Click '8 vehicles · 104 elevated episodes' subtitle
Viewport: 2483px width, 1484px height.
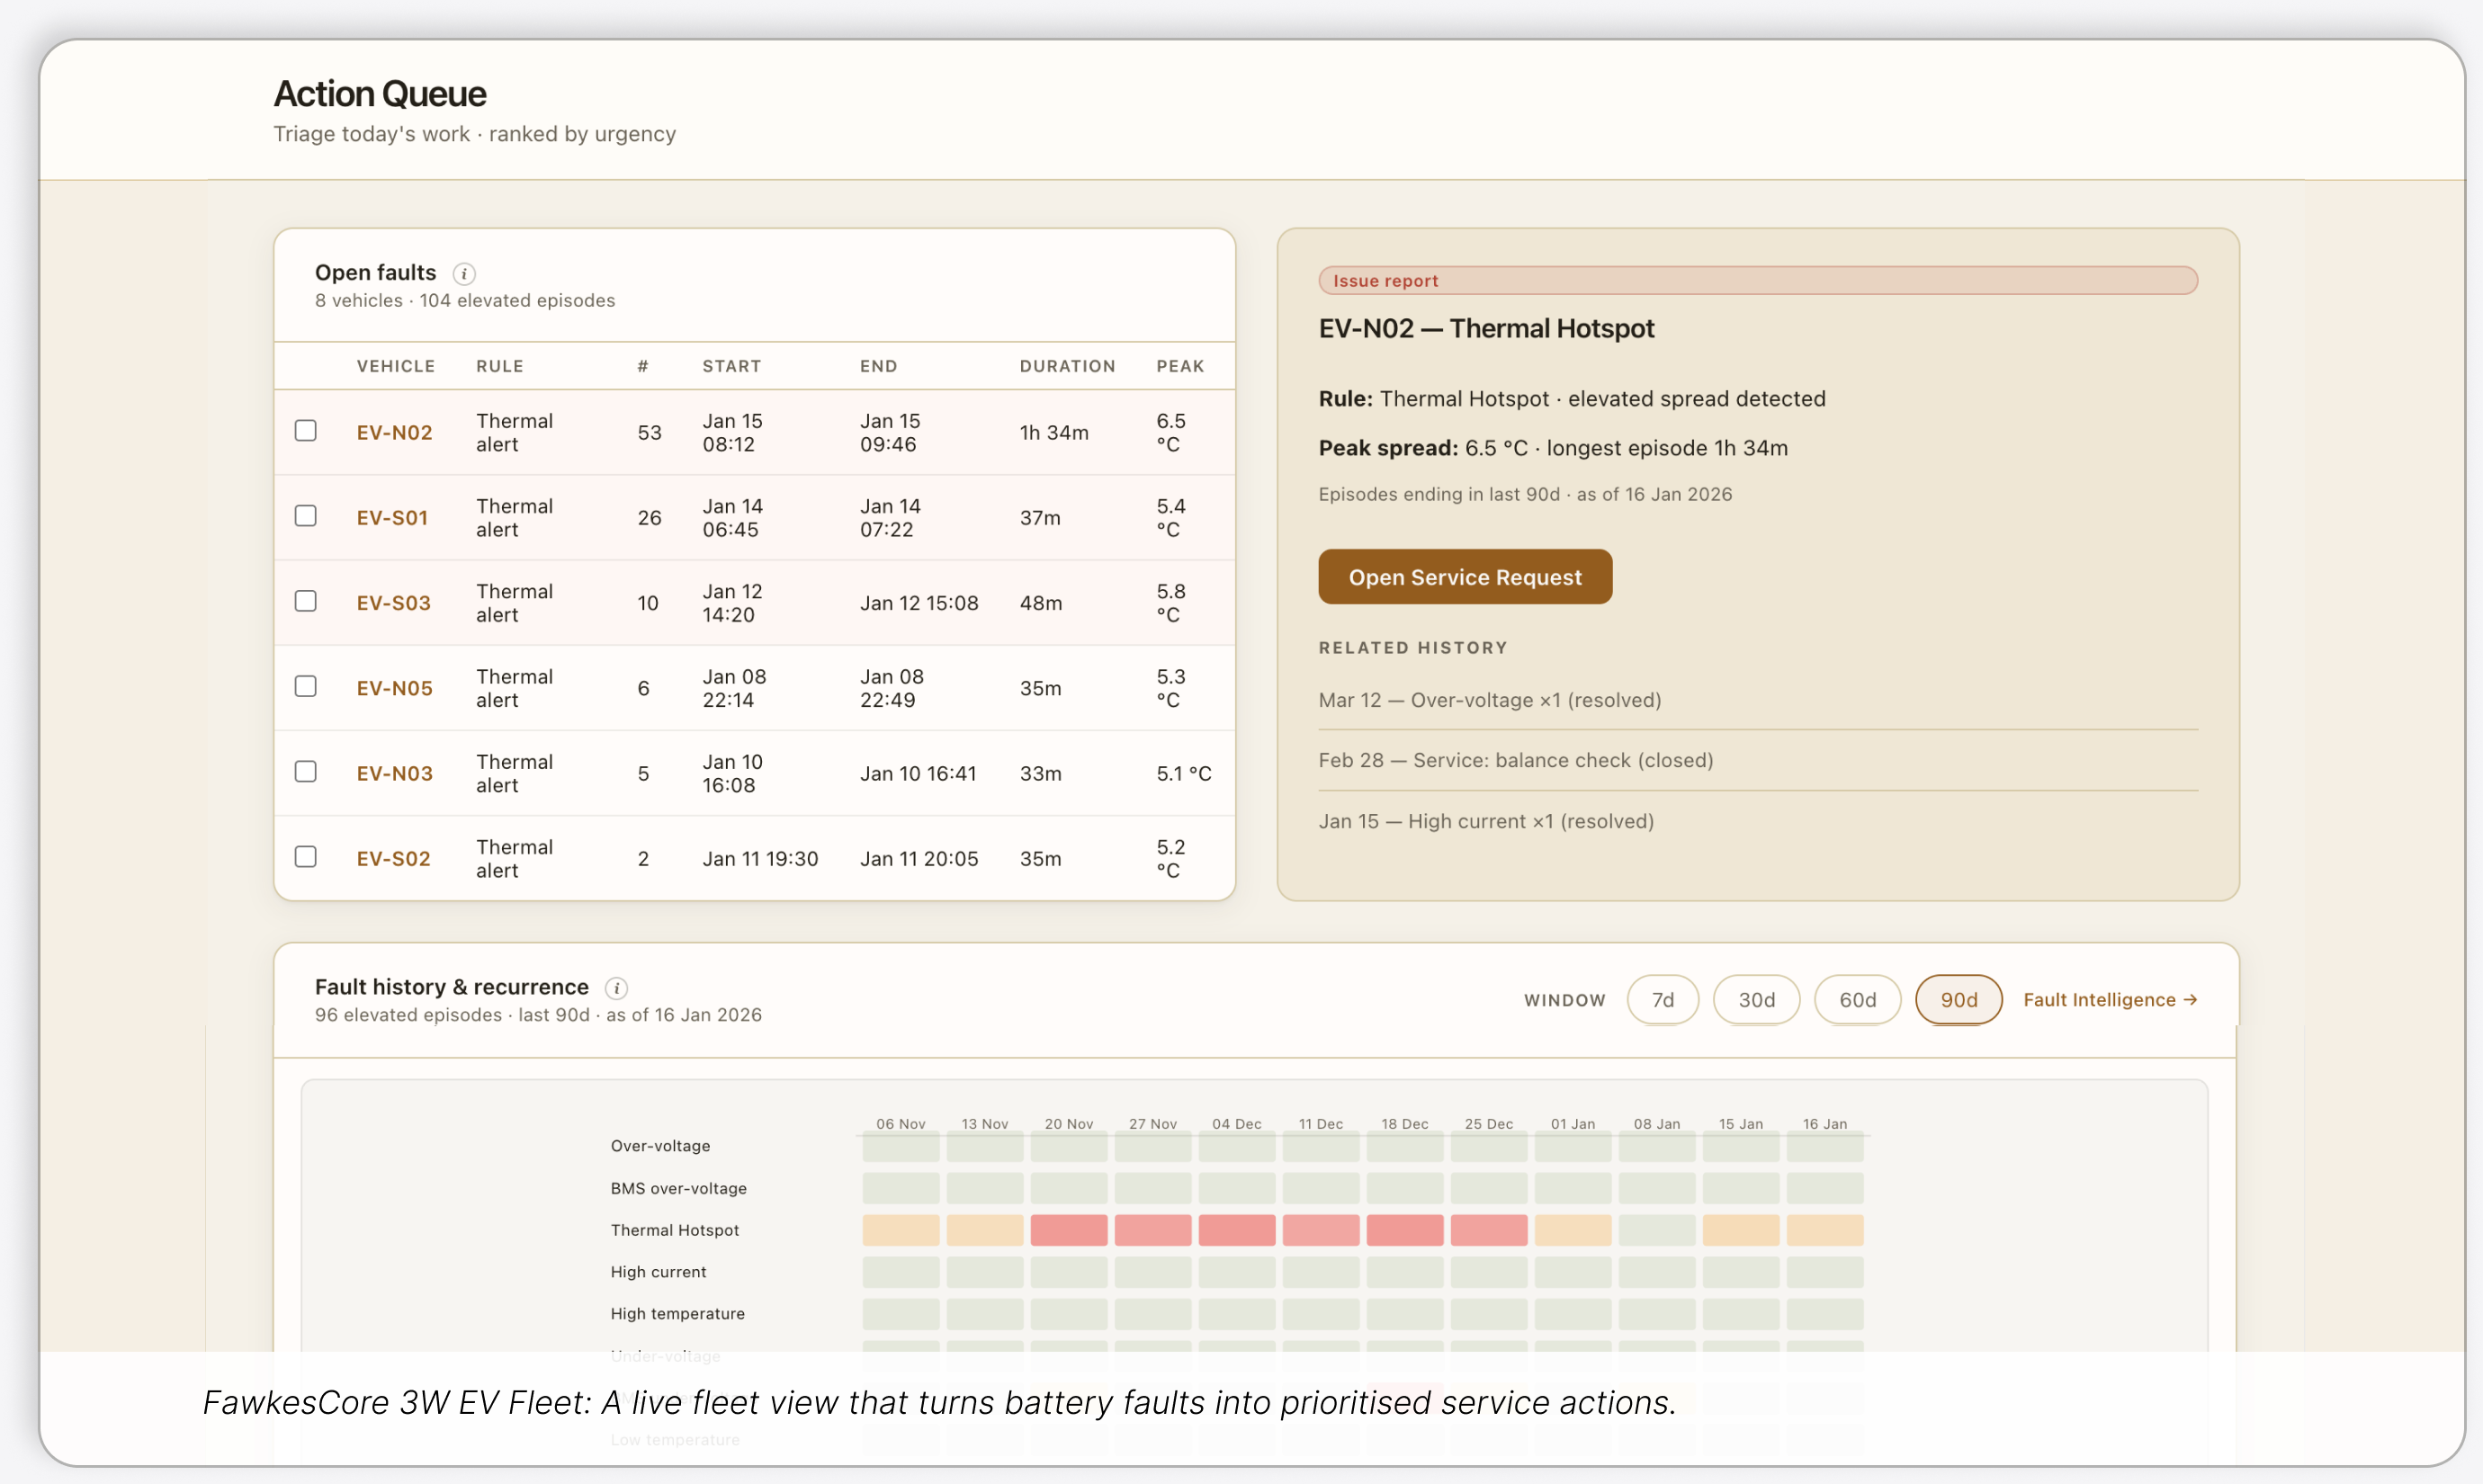tap(465, 301)
